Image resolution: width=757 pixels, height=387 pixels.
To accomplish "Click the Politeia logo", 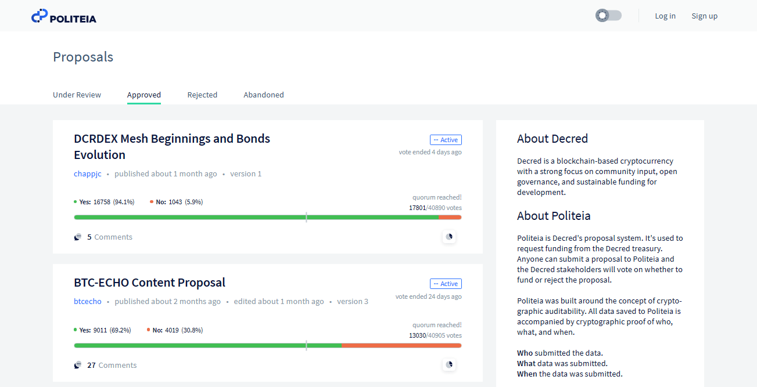I will click(64, 16).
